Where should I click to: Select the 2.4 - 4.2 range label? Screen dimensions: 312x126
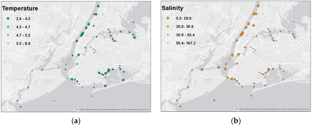click(x=23, y=19)
